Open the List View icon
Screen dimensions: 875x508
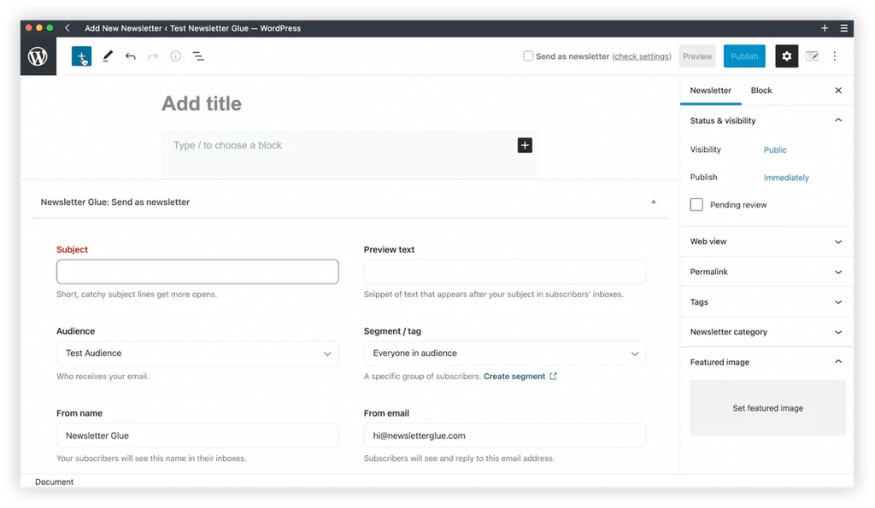[x=198, y=56]
